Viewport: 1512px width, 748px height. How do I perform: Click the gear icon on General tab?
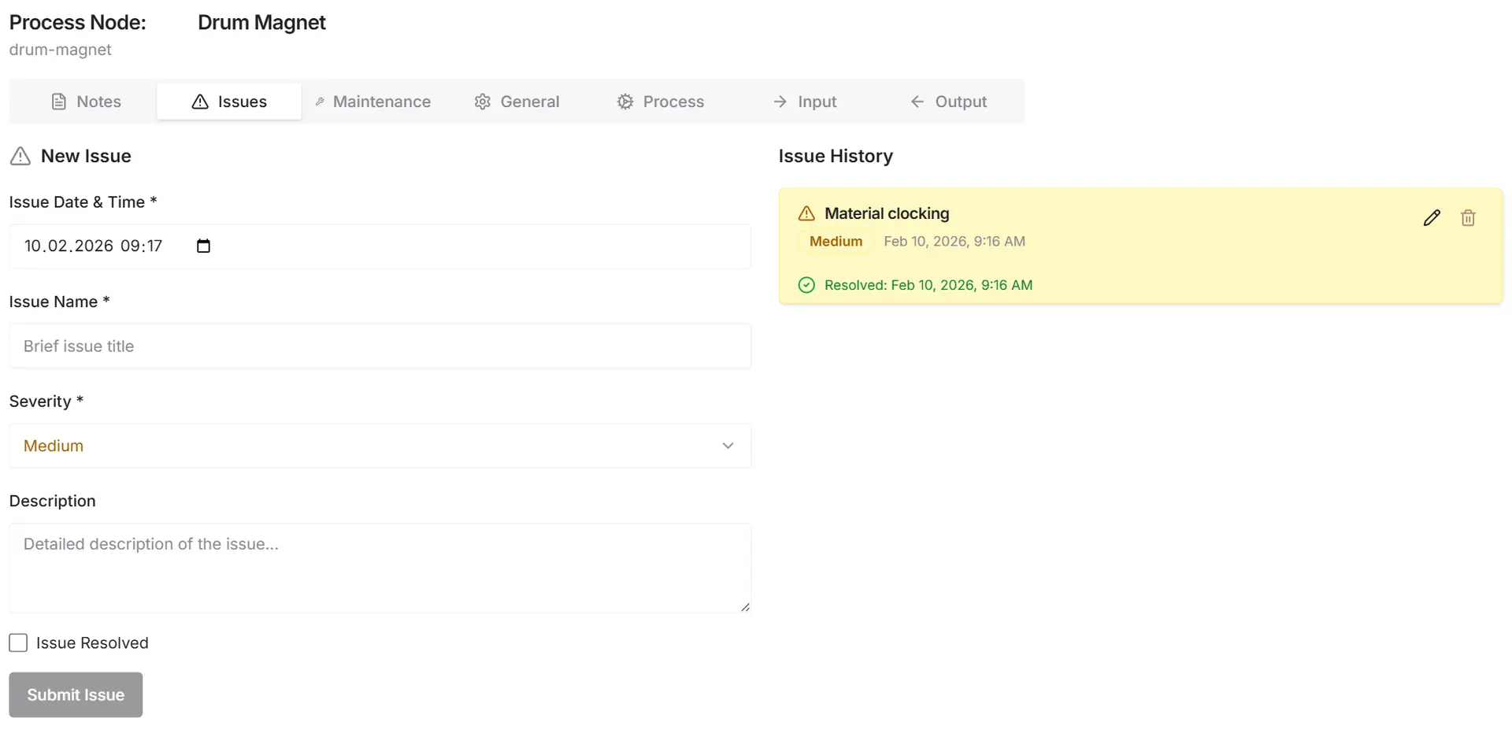pyautogui.click(x=483, y=102)
